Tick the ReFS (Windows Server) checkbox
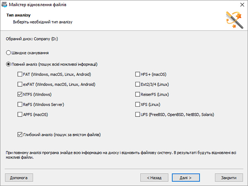The height and width of the screenshot is (186, 248). coord(20,105)
